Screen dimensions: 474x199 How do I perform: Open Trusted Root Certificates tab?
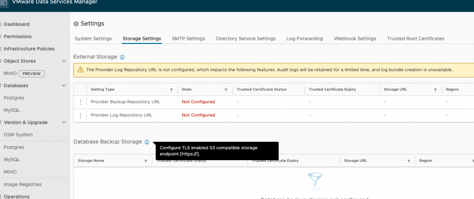[416, 39]
